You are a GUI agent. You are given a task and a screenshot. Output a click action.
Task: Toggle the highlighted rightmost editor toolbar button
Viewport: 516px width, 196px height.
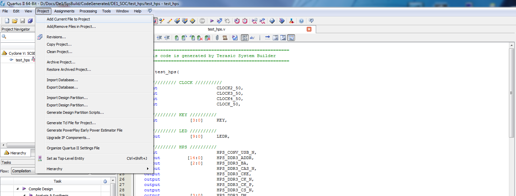291,38
